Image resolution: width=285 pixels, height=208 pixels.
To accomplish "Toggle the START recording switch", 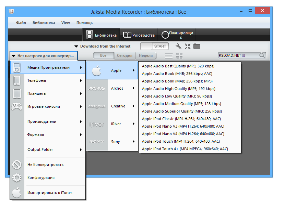I will 154,46.
